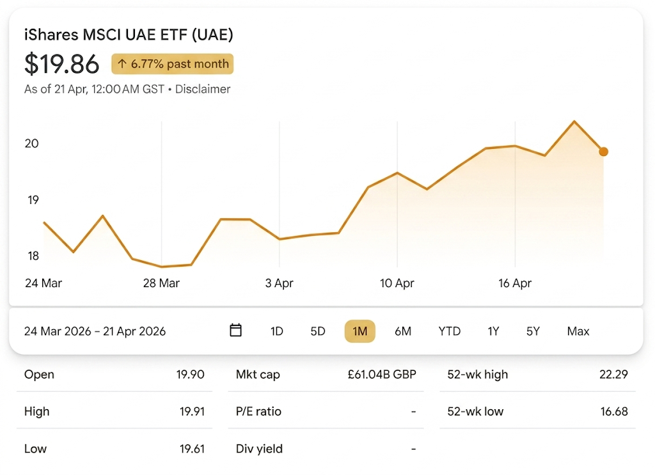Image resolution: width=655 pixels, height=475 pixels.
Task: Open the calendar date picker icon
Action: coord(235,331)
